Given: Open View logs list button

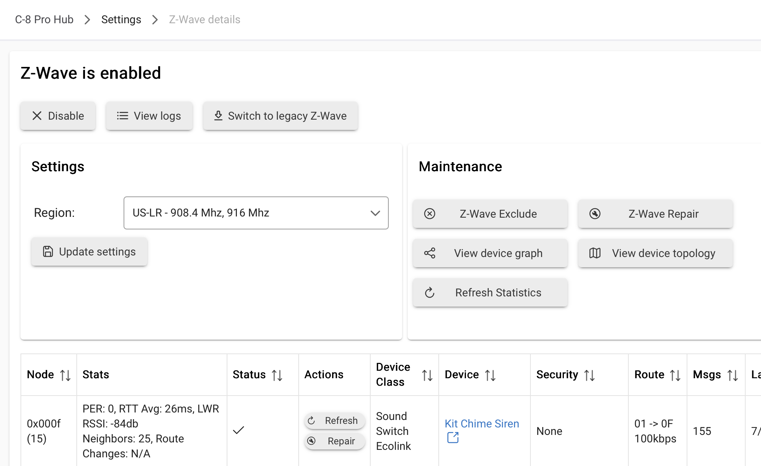Looking at the screenshot, I should click(149, 116).
